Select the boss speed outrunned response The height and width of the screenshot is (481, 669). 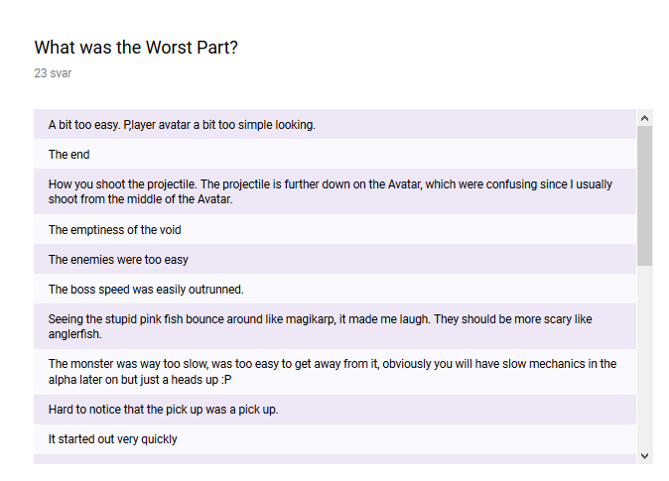146,290
